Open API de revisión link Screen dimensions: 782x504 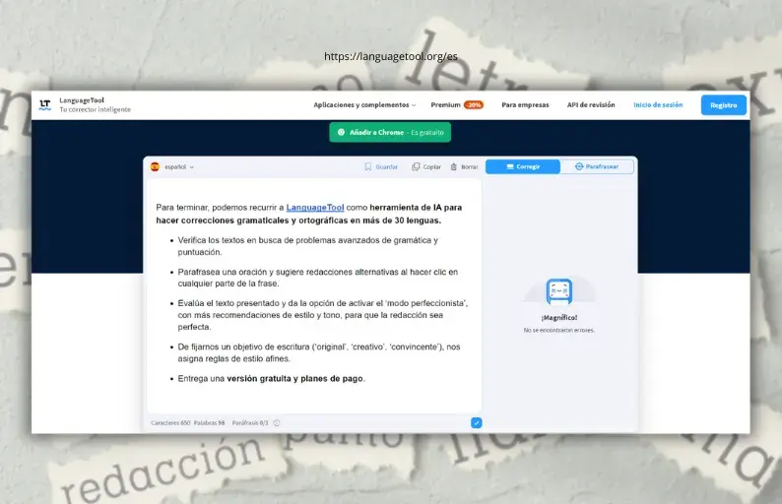coord(591,104)
